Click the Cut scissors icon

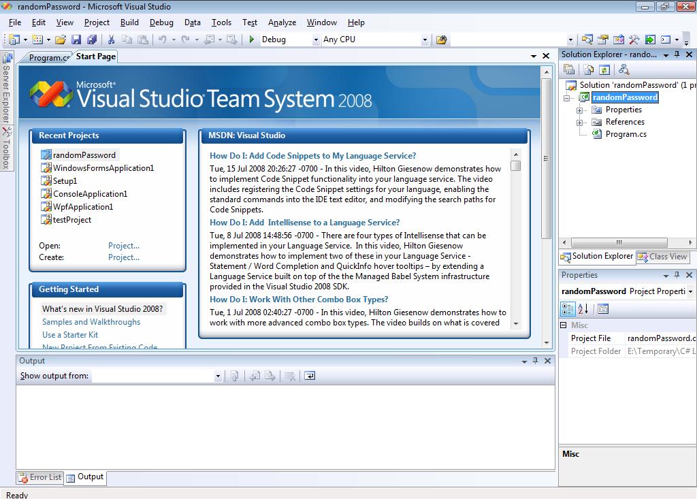coord(111,39)
